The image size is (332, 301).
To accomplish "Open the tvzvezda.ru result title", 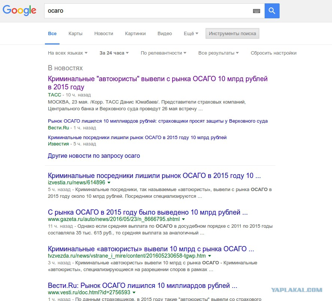I will pos(151,249).
